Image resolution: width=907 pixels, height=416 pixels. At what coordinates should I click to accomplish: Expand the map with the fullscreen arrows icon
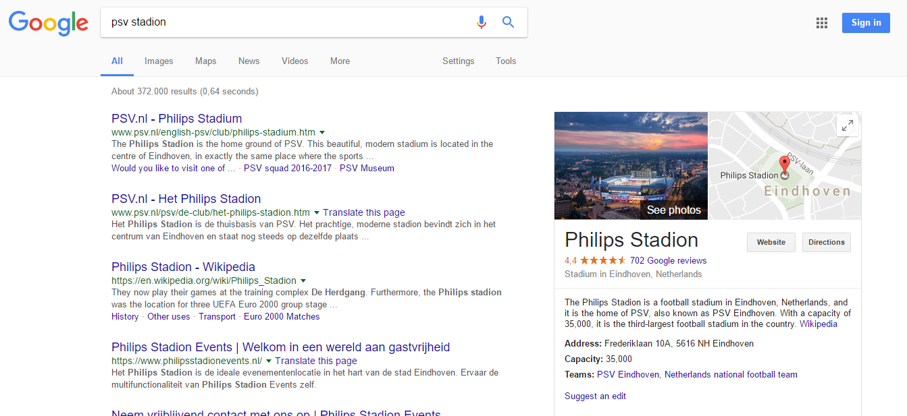pos(847,125)
